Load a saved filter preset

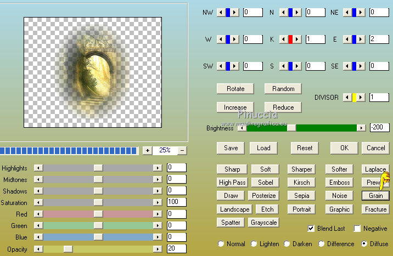click(x=263, y=148)
